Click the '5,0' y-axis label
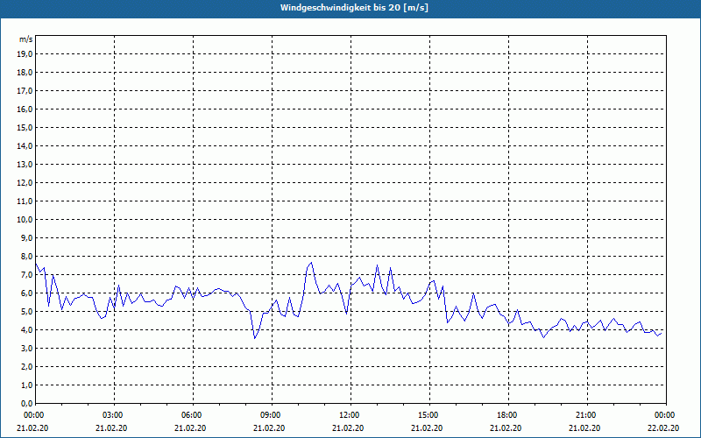The image size is (701, 438). (27, 312)
